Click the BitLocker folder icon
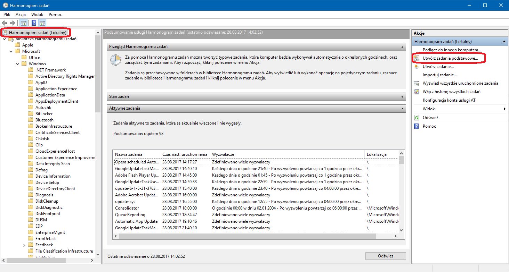 coord(31,113)
